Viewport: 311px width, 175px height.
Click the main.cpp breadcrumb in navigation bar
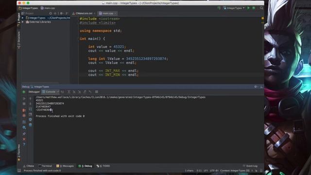click(48, 8)
